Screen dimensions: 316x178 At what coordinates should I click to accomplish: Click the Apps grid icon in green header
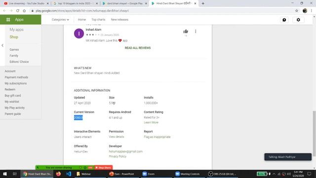click(x=8, y=20)
